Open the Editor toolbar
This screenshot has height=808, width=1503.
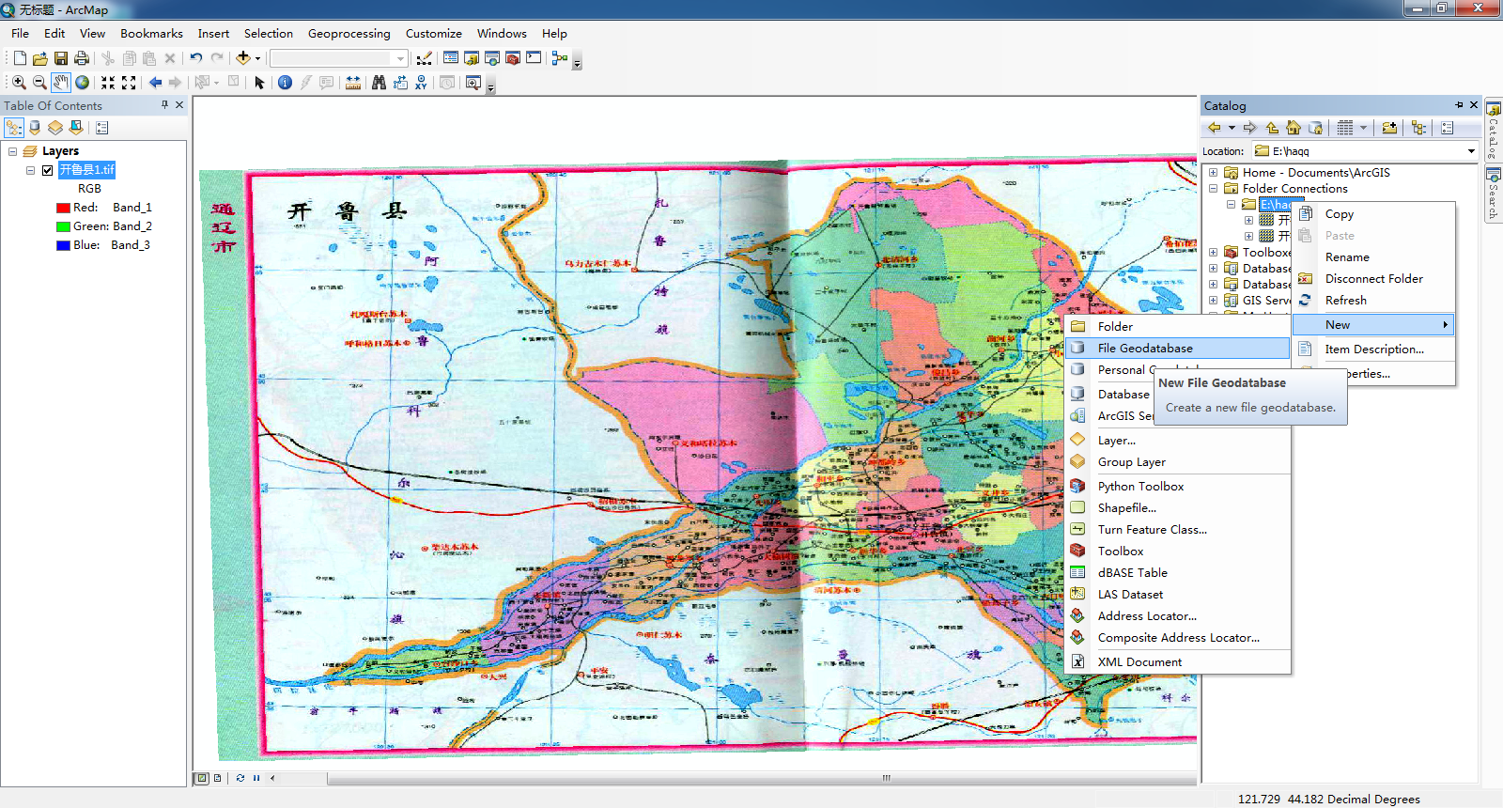(x=425, y=58)
